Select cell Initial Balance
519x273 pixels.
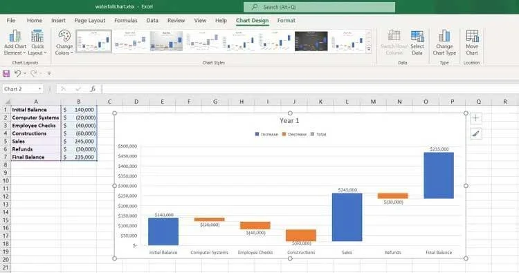[x=36, y=109]
